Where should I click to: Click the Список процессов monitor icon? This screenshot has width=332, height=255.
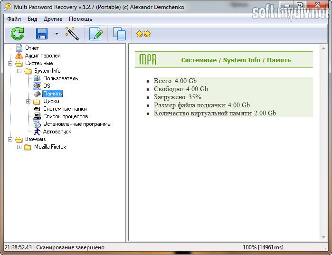(x=37, y=116)
